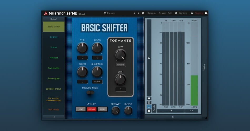Click the Presets label
The height and width of the screenshot is (131, 250).
(x=111, y=13)
